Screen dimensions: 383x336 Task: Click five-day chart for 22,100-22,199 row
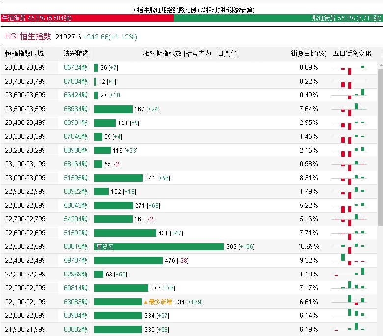[349, 300]
